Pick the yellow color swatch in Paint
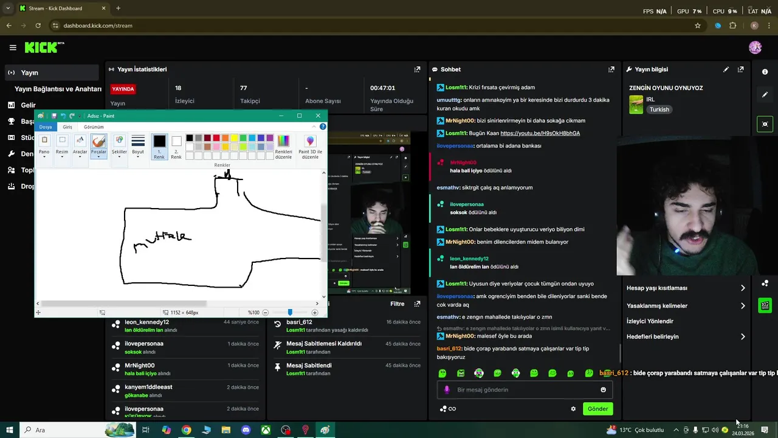 234,138
